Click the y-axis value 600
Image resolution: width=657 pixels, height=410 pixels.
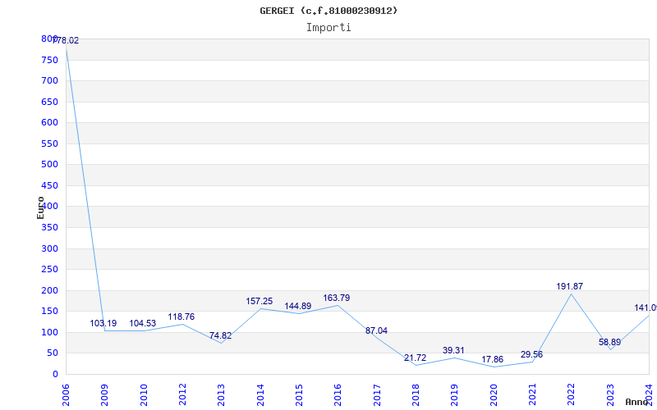(49, 122)
